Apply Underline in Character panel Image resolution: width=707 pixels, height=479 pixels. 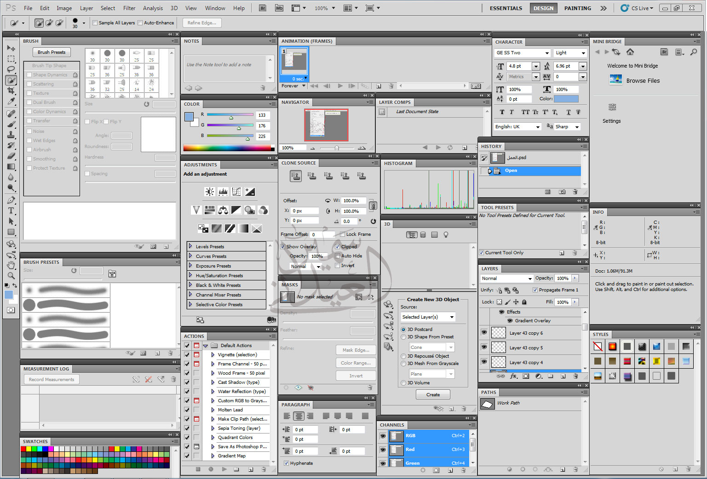coord(569,112)
